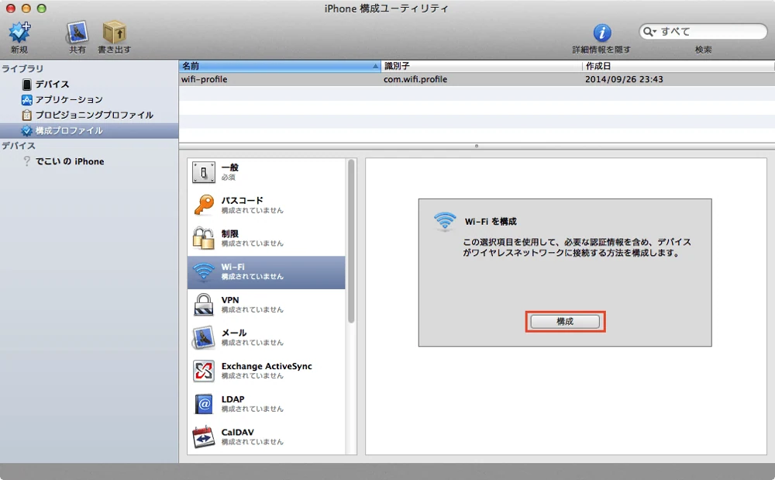Select デバイス in the library sidebar
This screenshot has height=480, width=775.
click(x=52, y=84)
